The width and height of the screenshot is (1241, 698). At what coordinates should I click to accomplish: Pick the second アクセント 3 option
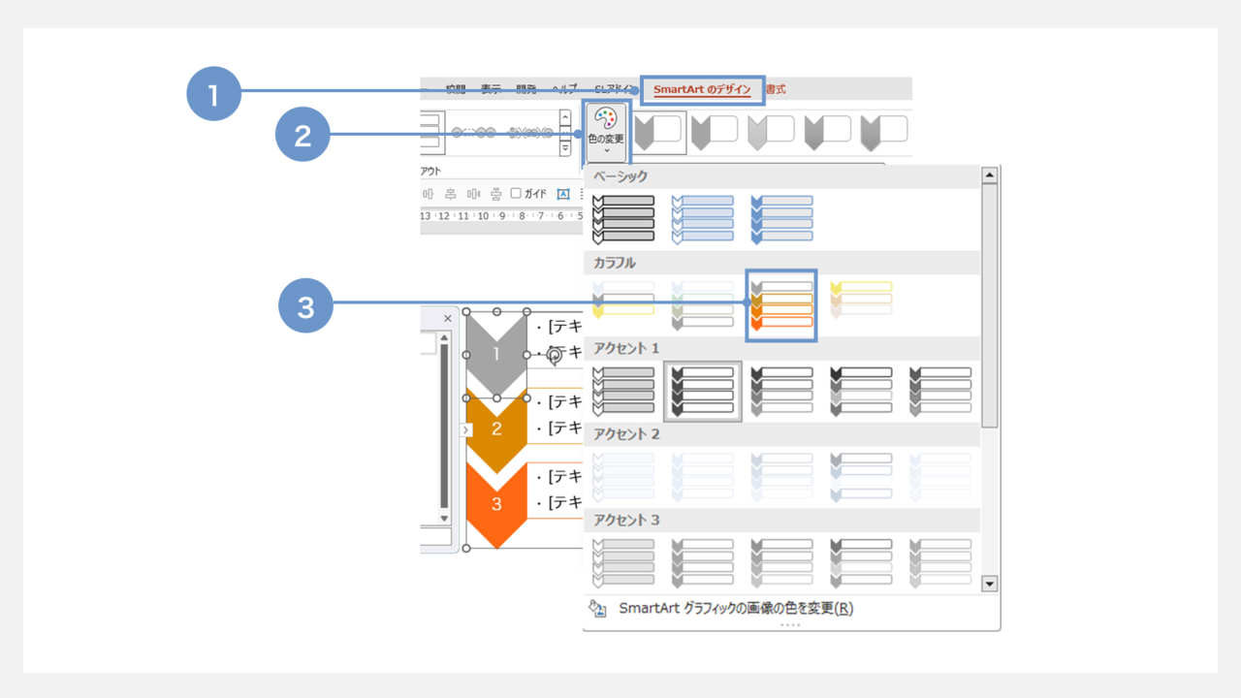tap(703, 562)
